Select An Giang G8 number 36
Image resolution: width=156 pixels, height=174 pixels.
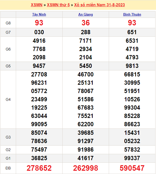(86, 23)
